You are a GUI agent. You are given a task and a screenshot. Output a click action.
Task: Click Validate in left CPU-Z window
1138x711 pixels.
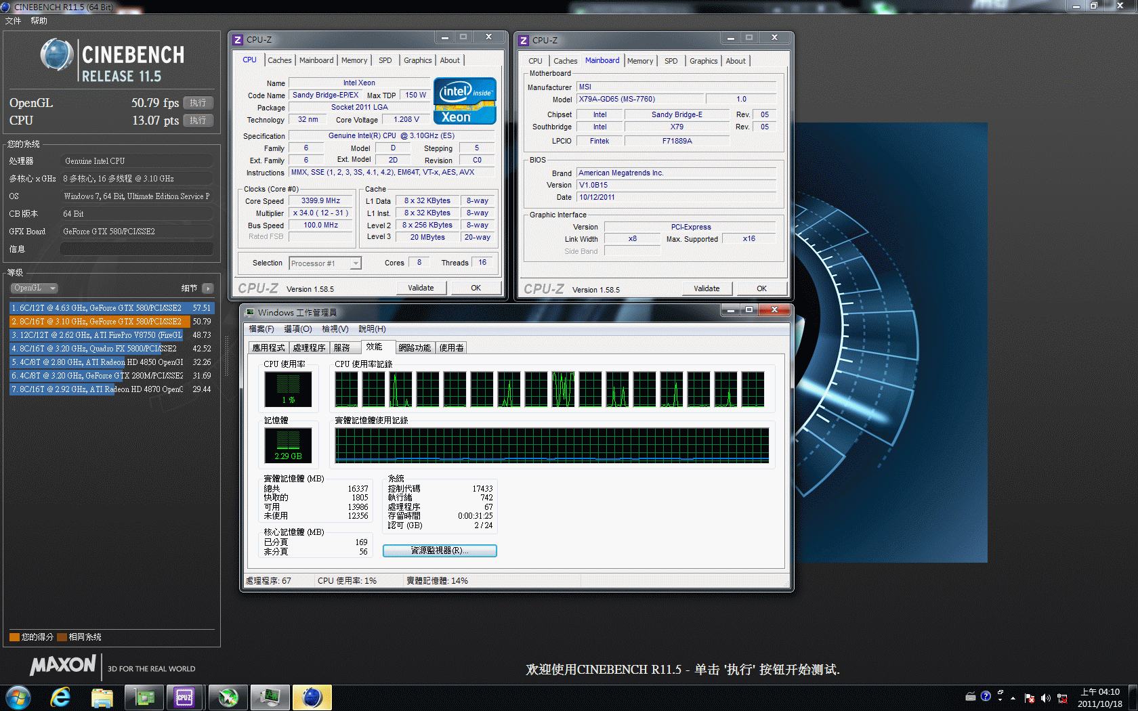[421, 288]
